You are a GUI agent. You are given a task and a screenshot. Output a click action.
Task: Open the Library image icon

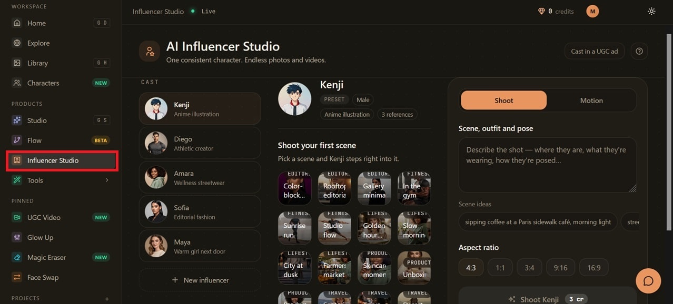point(17,63)
